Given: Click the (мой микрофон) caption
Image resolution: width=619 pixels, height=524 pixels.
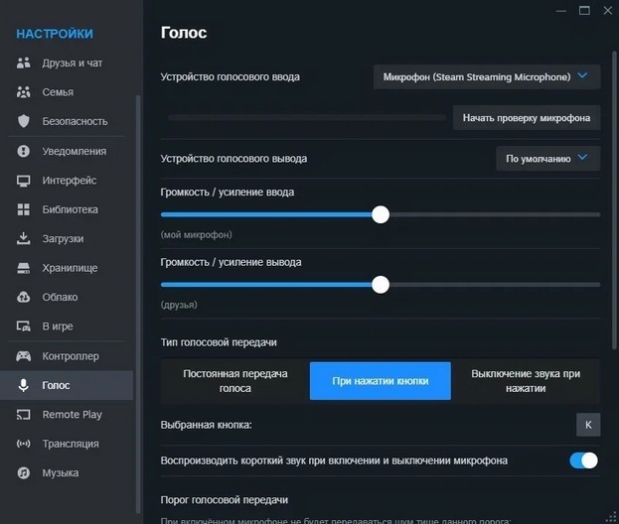Looking at the screenshot, I should (196, 234).
